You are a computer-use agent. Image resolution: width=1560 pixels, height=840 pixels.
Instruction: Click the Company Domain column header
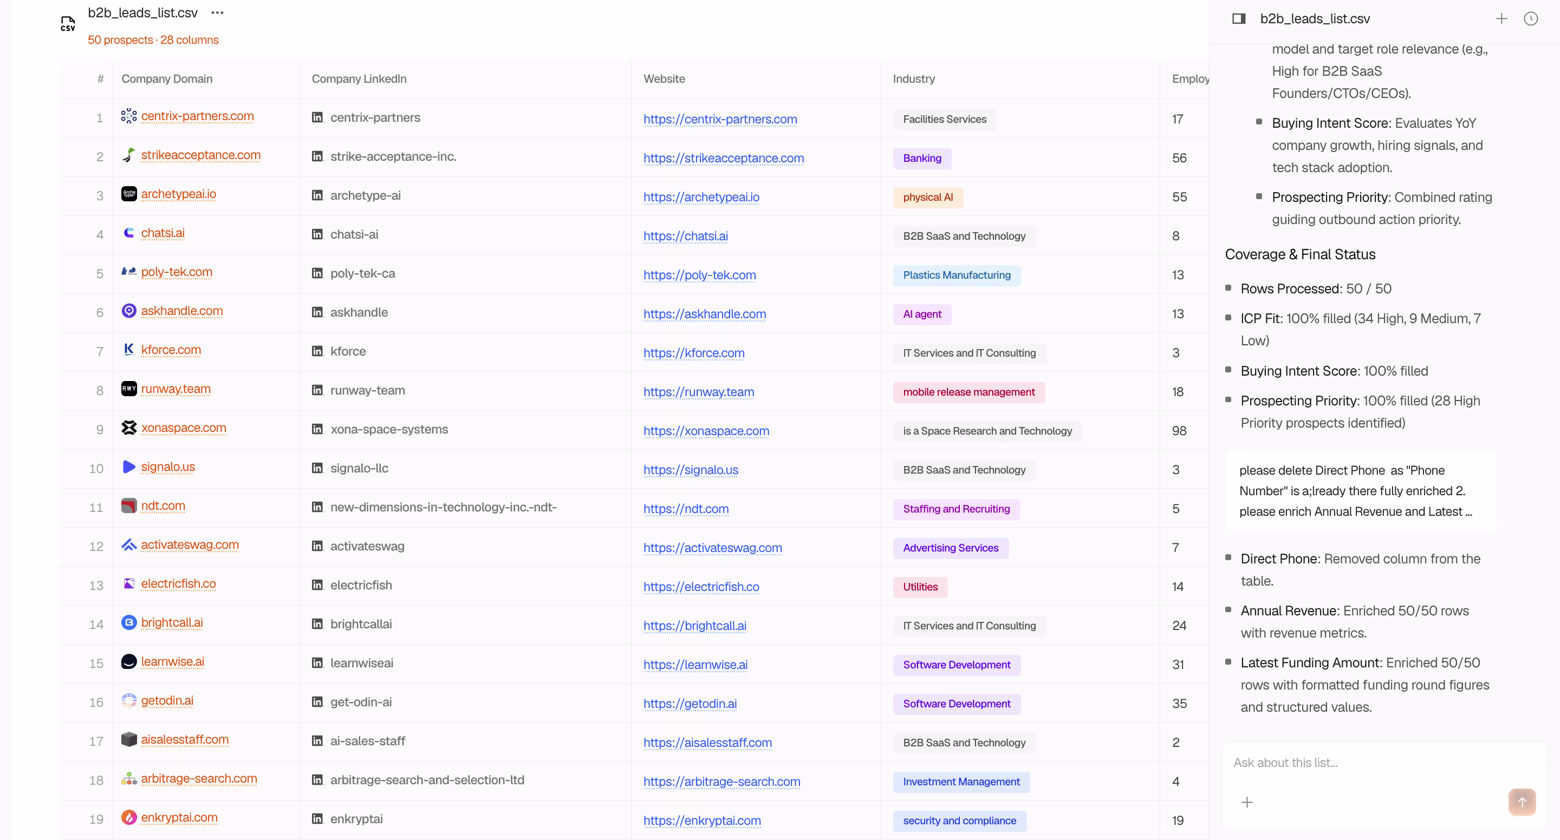(166, 78)
